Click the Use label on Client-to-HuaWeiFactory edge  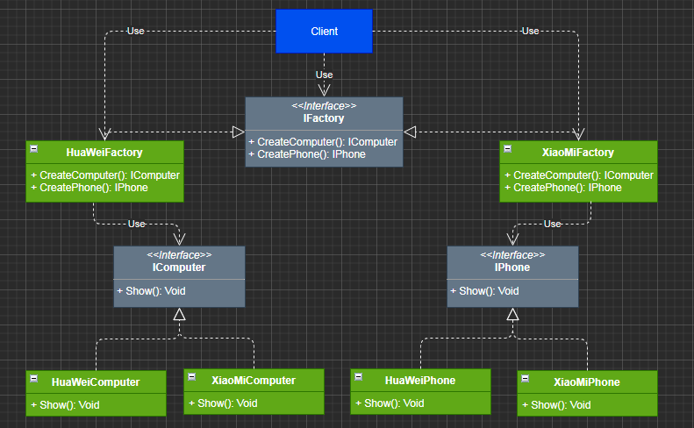point(135,31)
